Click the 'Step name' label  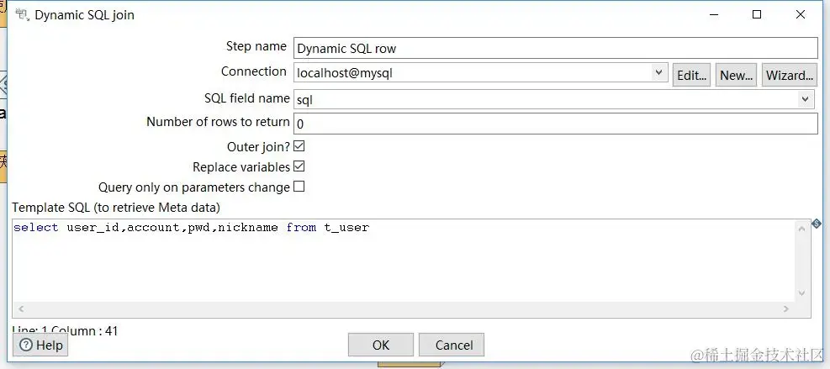click(256, 46)
